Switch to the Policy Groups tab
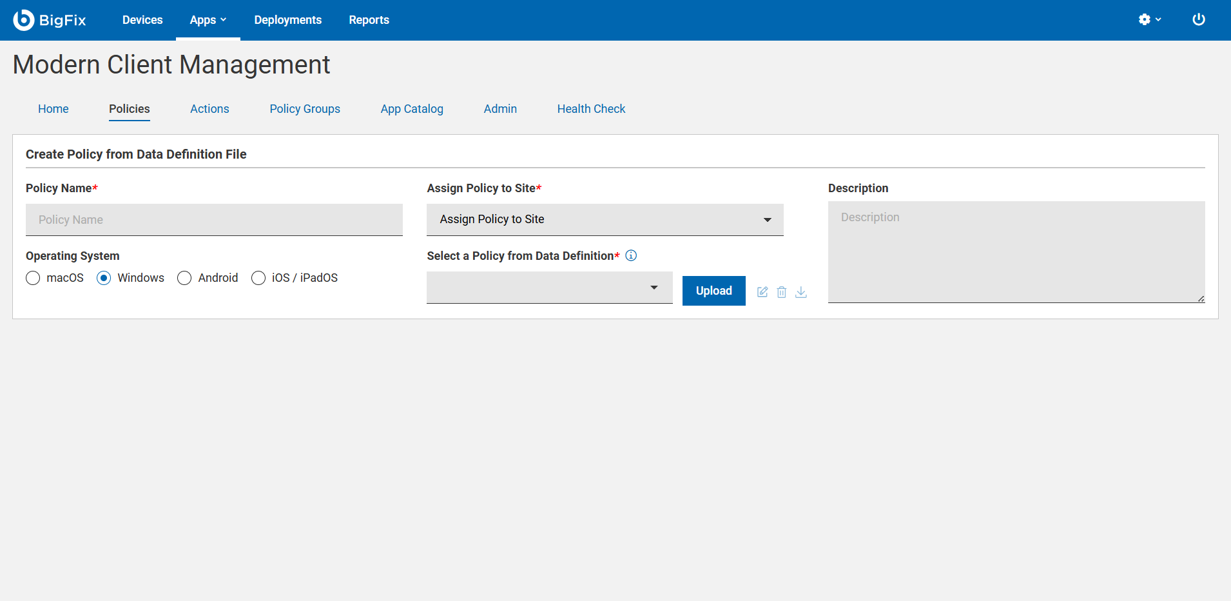Screen dimensions: 1231x601 tap(305, 109)
